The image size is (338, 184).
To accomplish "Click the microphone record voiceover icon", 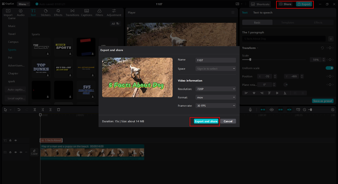I will tap(250, 110).
